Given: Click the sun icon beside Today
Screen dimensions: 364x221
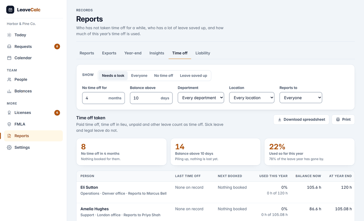Looking at the screenshot, I should pyautogui.click(x=9, y=35).
